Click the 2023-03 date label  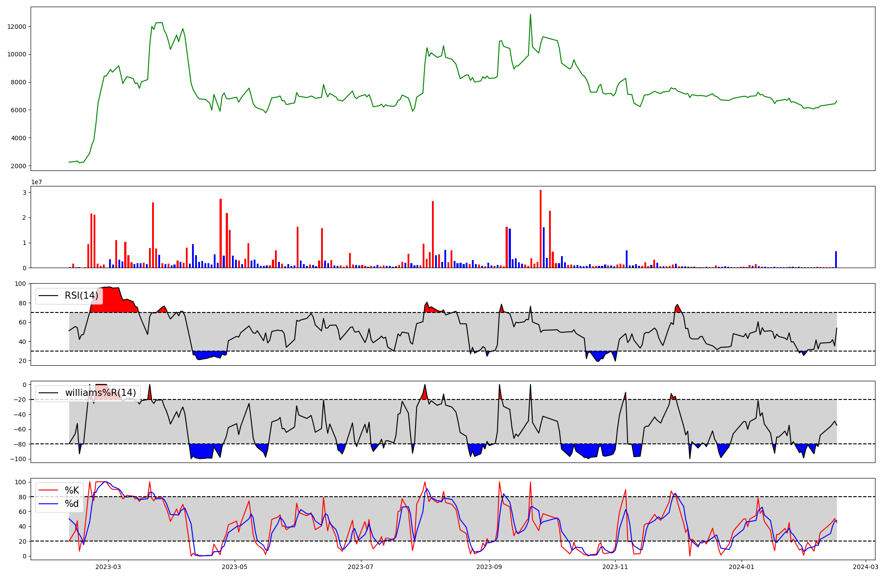(108, 567)
